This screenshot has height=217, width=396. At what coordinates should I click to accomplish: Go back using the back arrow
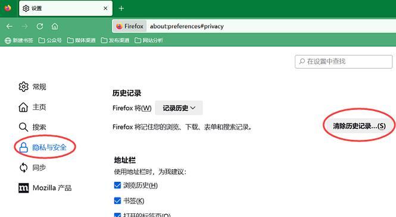10,26
